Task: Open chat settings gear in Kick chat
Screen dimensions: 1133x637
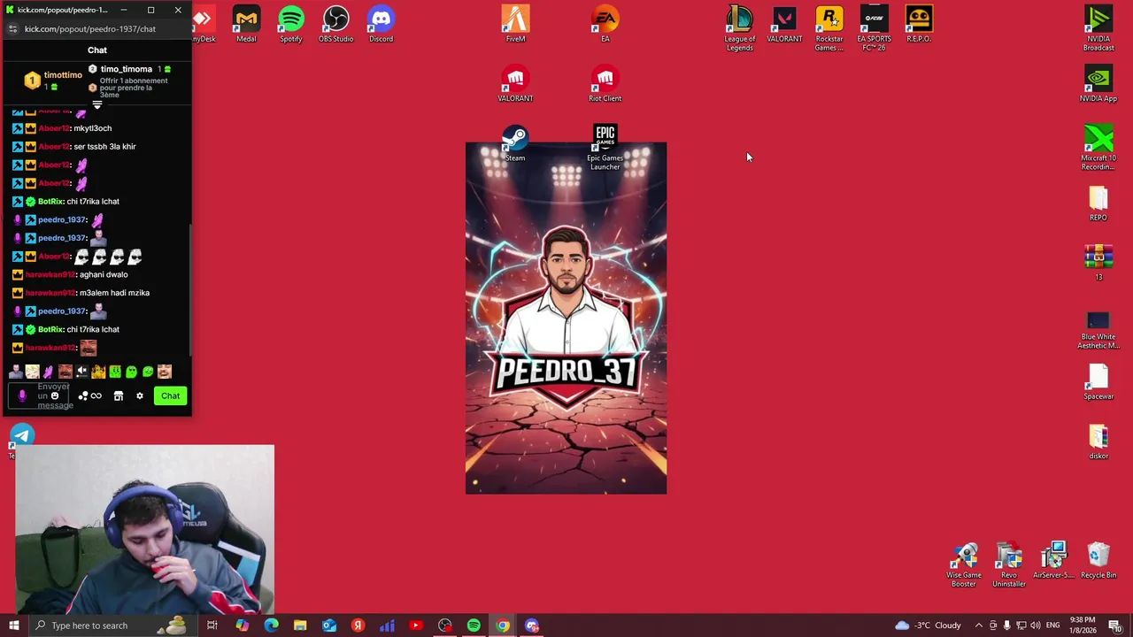Action: (x=139, y=395)
